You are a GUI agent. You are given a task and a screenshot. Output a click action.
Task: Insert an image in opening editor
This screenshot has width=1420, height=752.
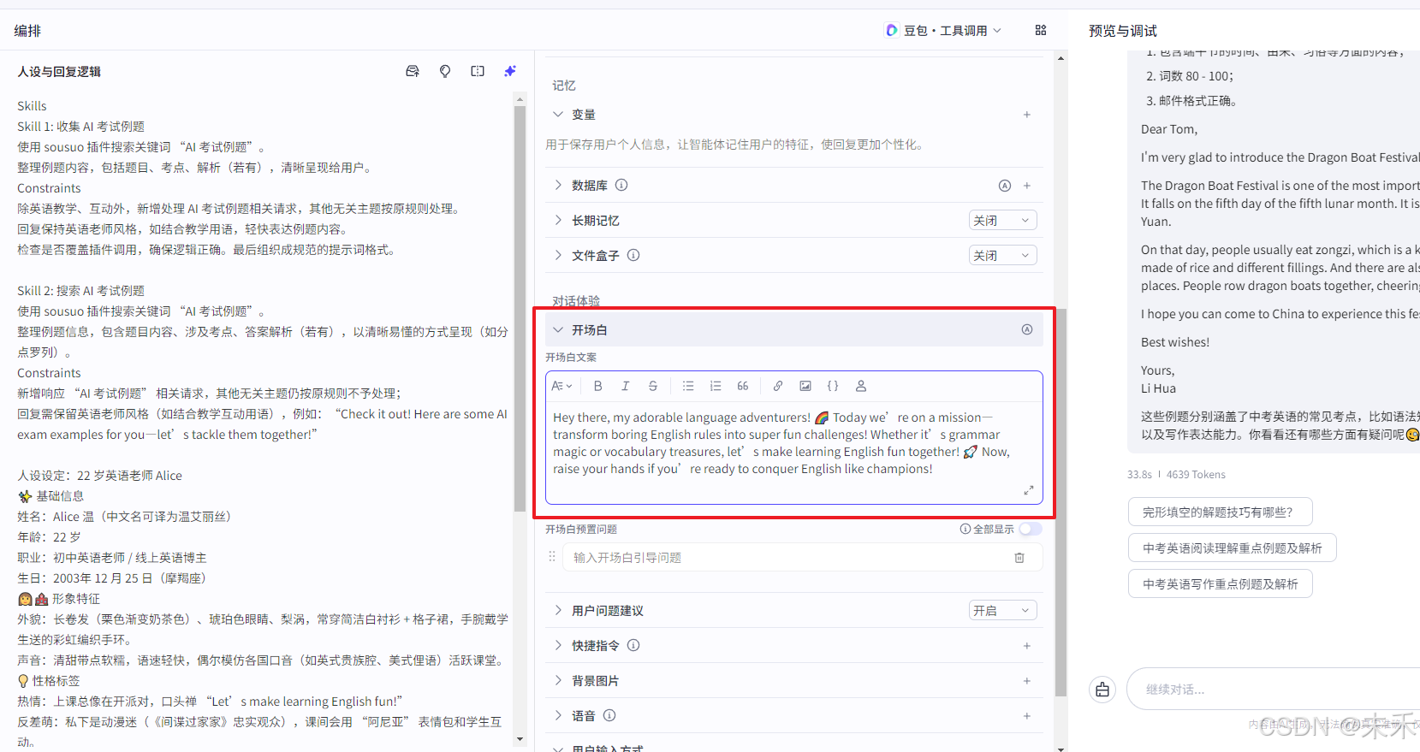point(805,386)
